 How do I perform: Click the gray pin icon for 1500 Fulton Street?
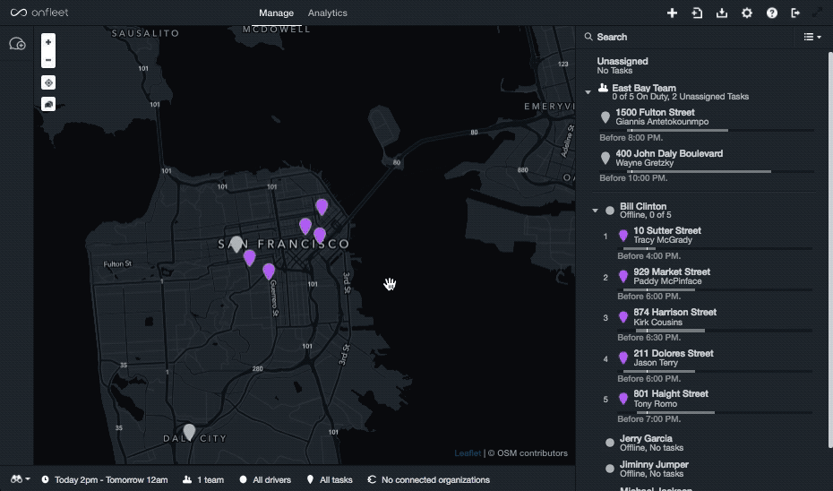605,117
